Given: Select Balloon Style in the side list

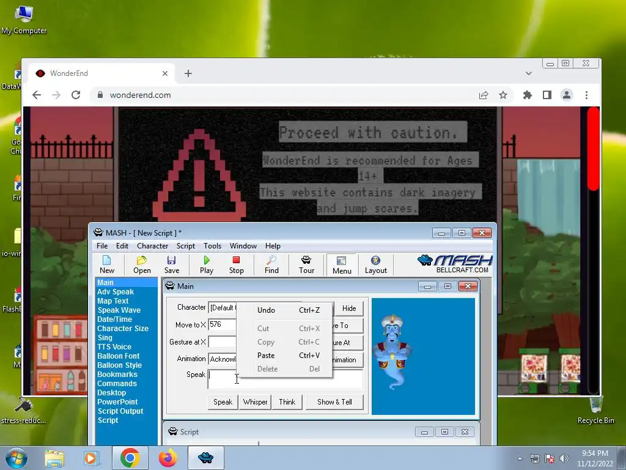Looking at the screenshot, I should coord(119,365).
